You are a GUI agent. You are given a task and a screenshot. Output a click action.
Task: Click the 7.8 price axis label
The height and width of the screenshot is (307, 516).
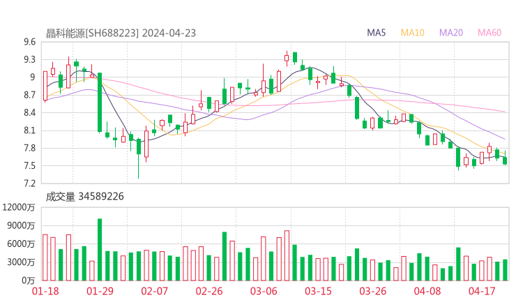(29, 148)
